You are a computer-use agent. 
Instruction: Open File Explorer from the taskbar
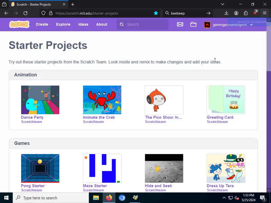coord(96,198)
